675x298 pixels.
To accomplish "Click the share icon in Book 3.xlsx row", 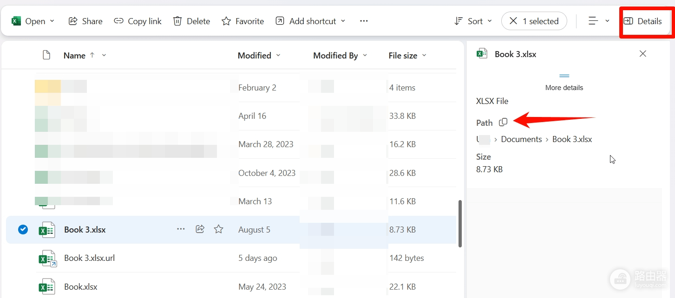I will coord(200,229).
